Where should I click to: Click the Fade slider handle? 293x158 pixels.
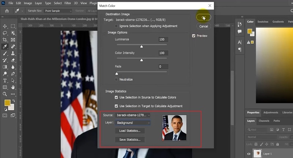tap(116, 73)
